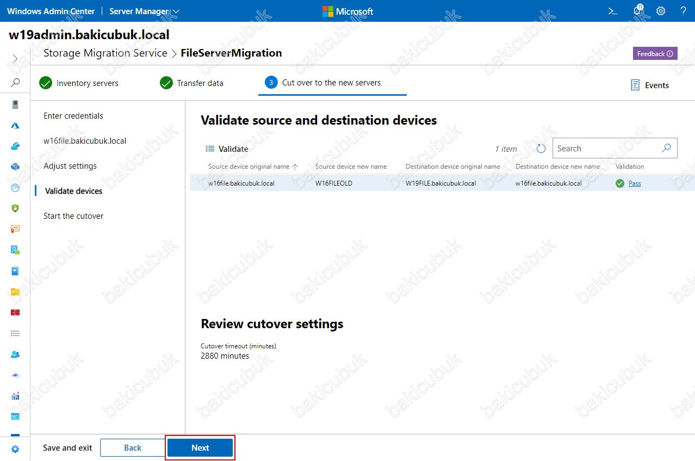
Task: Open Local users and groups icon
Action: 15,354
